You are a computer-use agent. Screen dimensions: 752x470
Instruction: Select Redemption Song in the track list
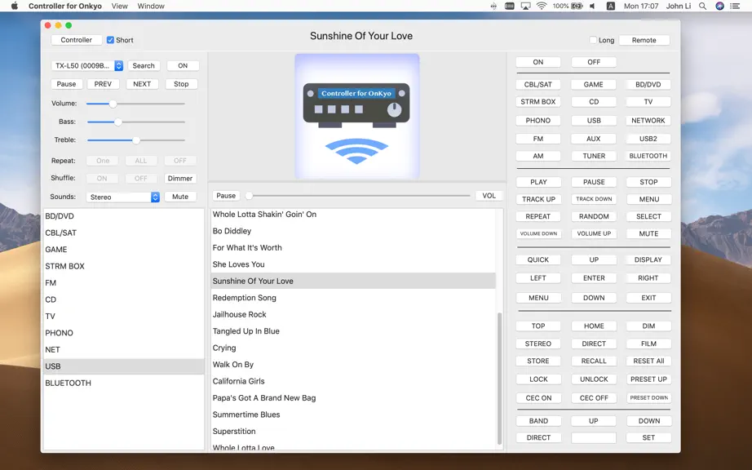353,298
